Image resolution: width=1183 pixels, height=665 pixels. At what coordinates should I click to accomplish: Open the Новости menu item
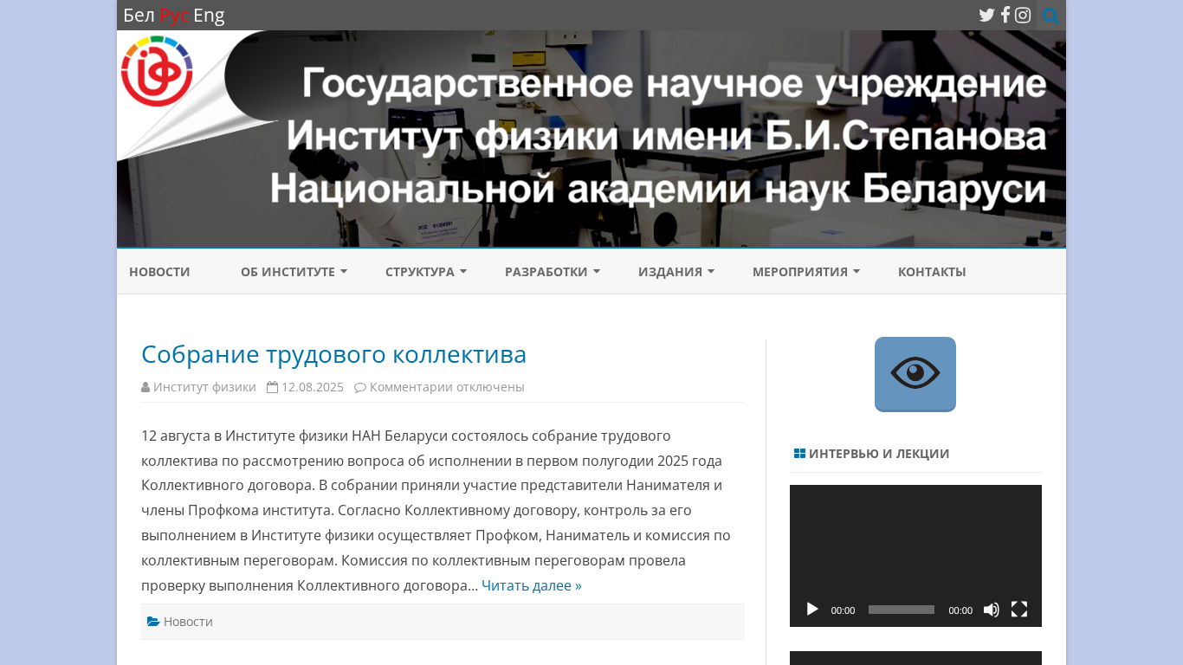159,272
